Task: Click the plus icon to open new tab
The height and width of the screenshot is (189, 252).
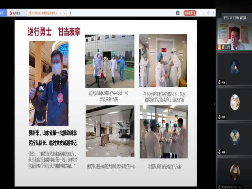Action: (x=70, y=13)
